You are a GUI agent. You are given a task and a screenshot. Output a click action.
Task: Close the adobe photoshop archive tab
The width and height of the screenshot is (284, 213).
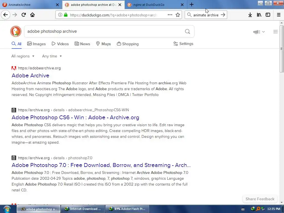pyautogui.click(x=120, y=5)
